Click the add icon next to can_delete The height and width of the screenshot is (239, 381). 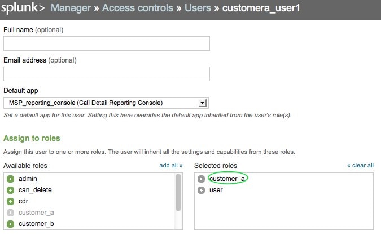tap(10, 190)
